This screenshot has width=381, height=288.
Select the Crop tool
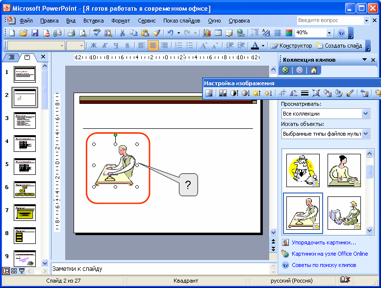(x=282, y=93)
